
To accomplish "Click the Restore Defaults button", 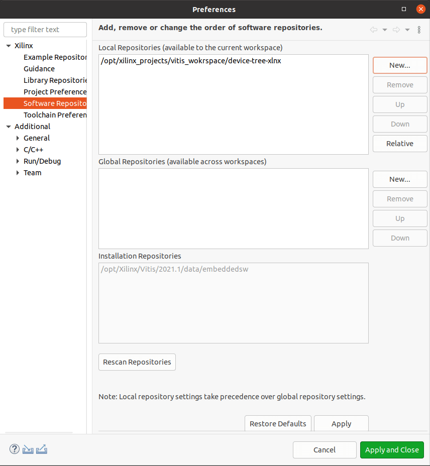I will click(278, 423).
